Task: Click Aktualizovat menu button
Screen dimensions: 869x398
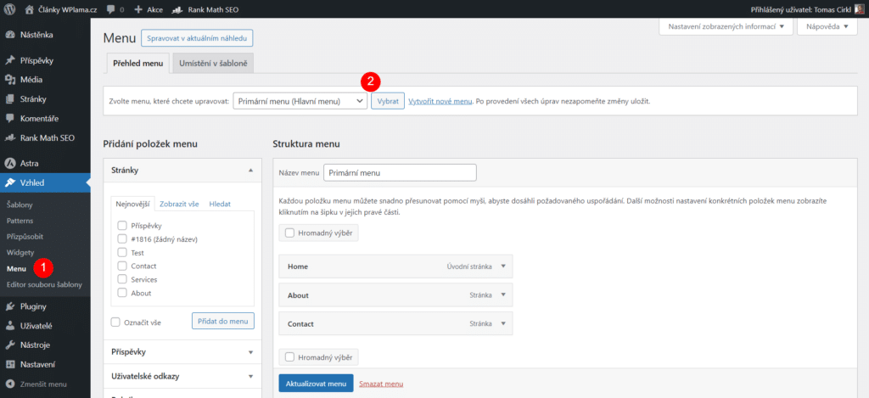Action: pos(316,384)
